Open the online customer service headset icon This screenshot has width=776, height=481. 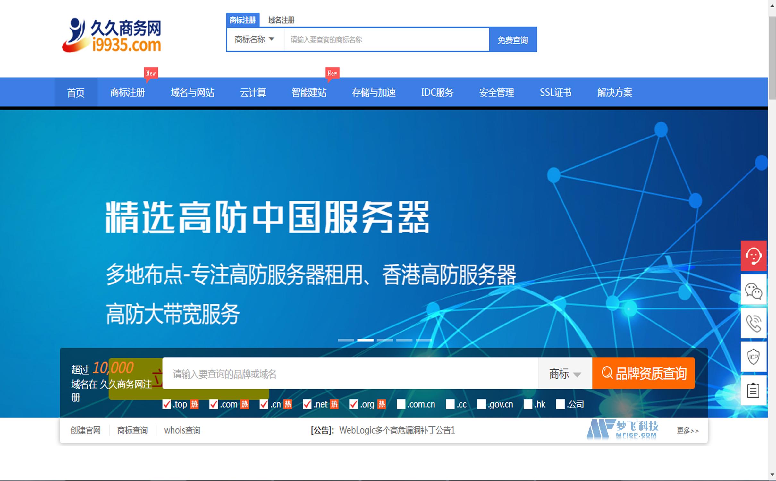coord(754,256)
